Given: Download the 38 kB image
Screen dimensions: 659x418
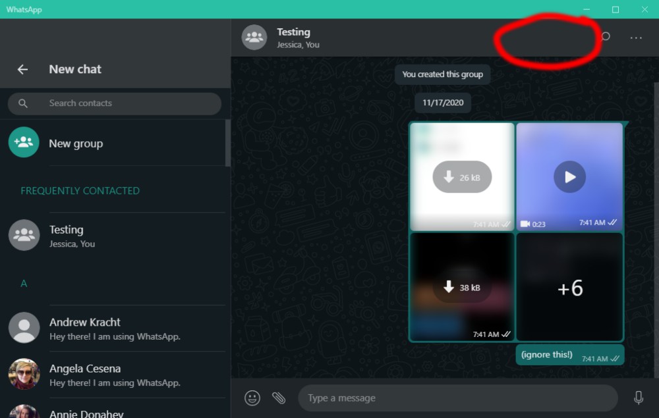Looking at the screenshot, I should coord(462,288).
